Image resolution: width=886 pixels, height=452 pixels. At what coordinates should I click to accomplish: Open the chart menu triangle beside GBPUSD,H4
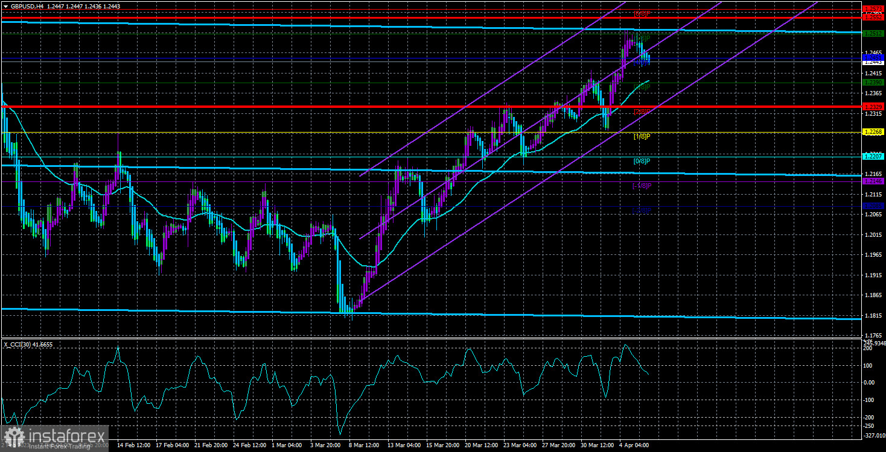pos(5,6)
